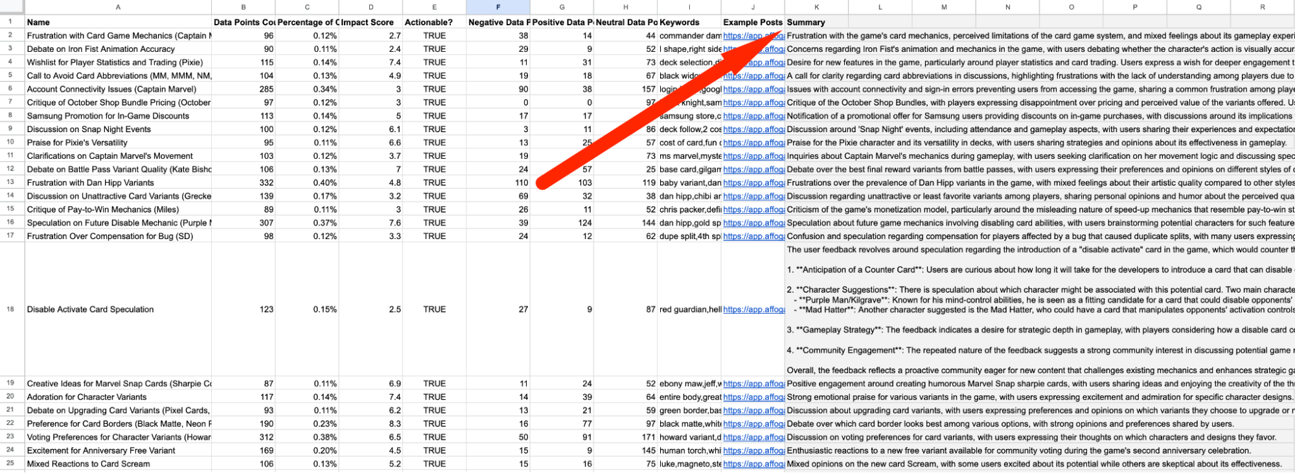Select the impact score cell showing 8.3
The width and height of the screenshot is (1295, 473).
pos(370,424)
